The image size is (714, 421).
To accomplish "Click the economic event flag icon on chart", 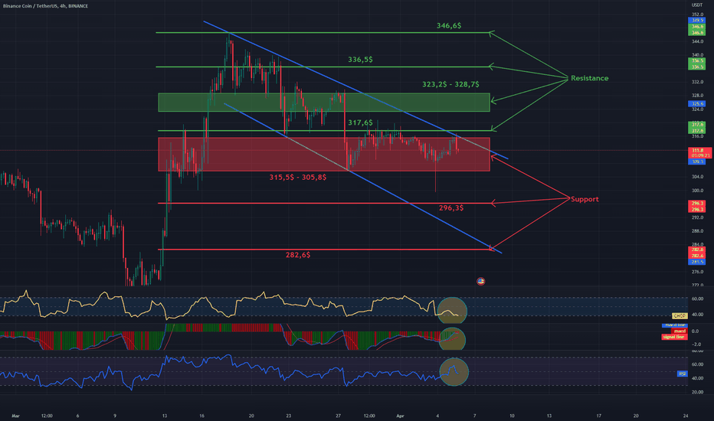I will tap(480, 281).
